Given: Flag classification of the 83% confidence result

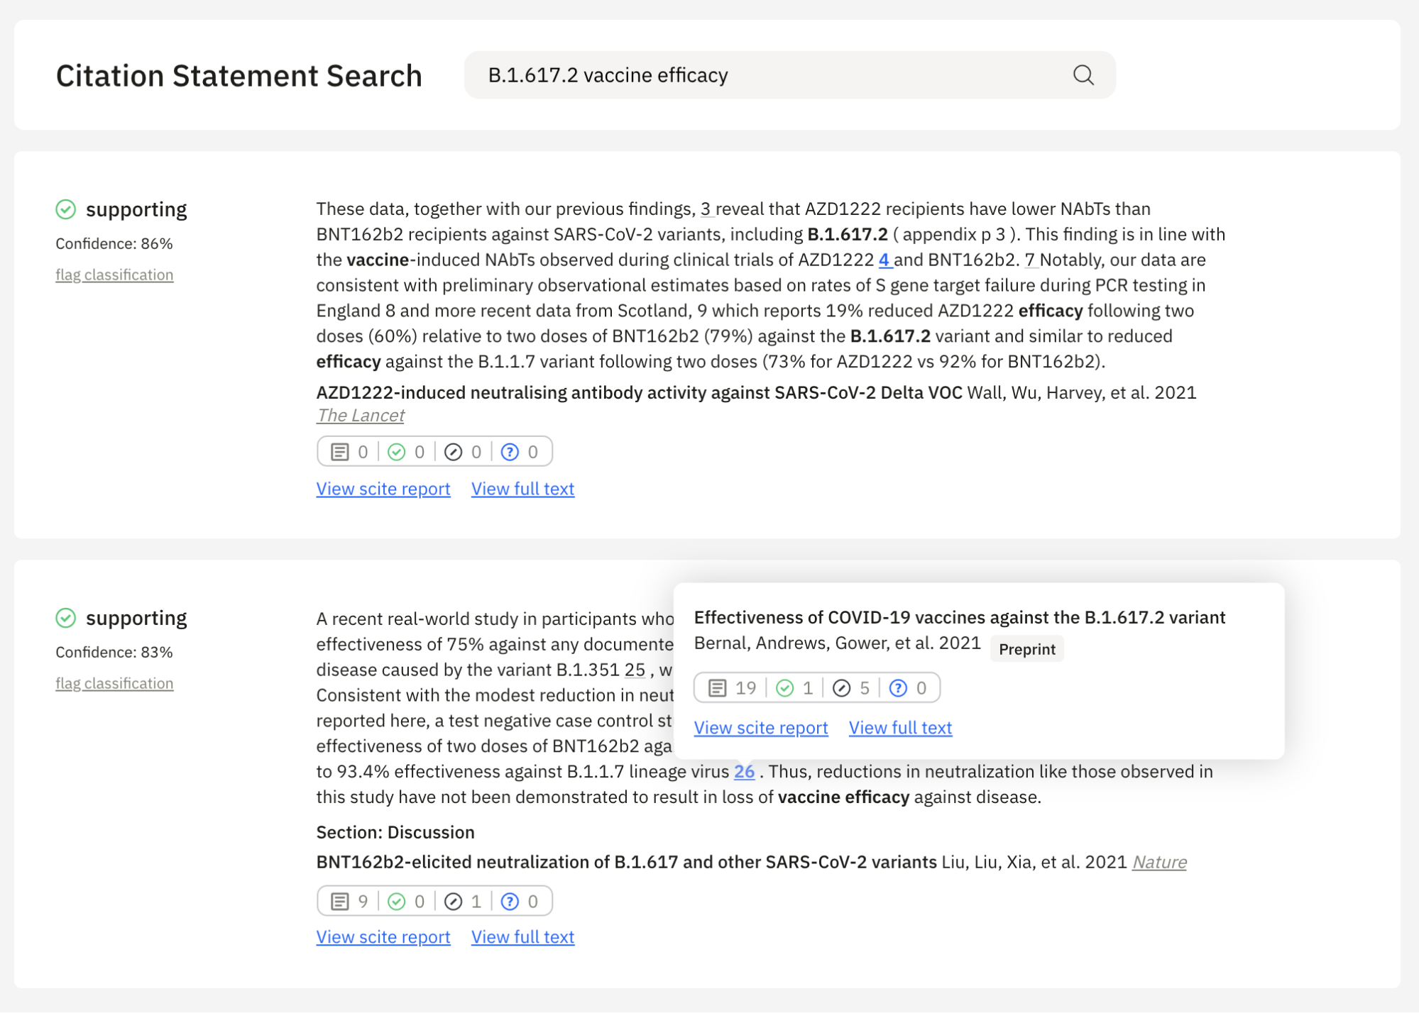Looking at the screenshot, I should click(114, 683).
